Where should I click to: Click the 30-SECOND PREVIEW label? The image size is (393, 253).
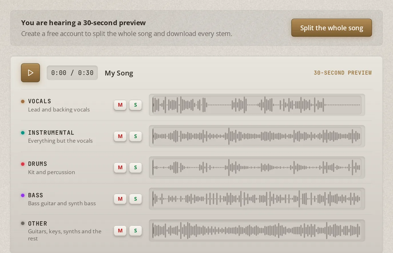(343, 73)
